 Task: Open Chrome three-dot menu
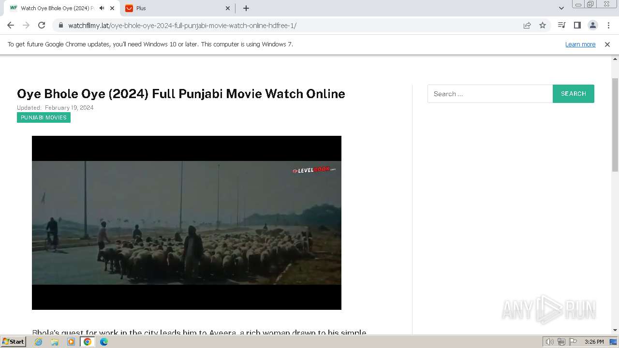click(x=608, y=25)
